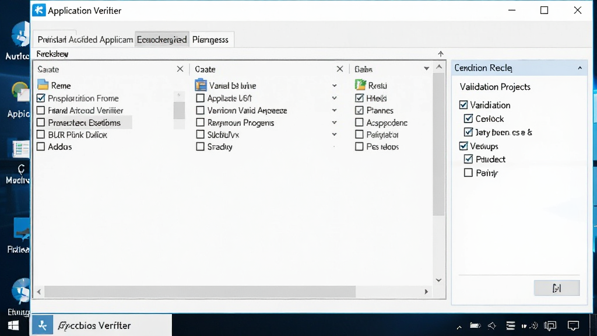Select the Prenerztaex Esetloms row

coord(84,123)
